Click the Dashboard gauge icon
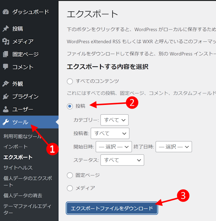Screen dimensions: 216x221 point(6,12)
